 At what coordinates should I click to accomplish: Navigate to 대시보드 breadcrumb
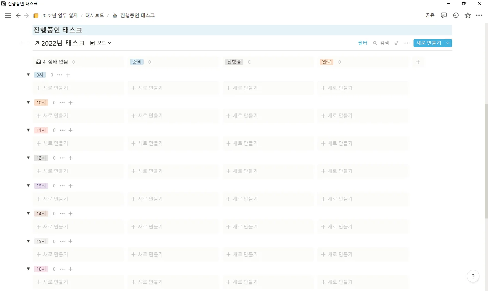[95, 15]
